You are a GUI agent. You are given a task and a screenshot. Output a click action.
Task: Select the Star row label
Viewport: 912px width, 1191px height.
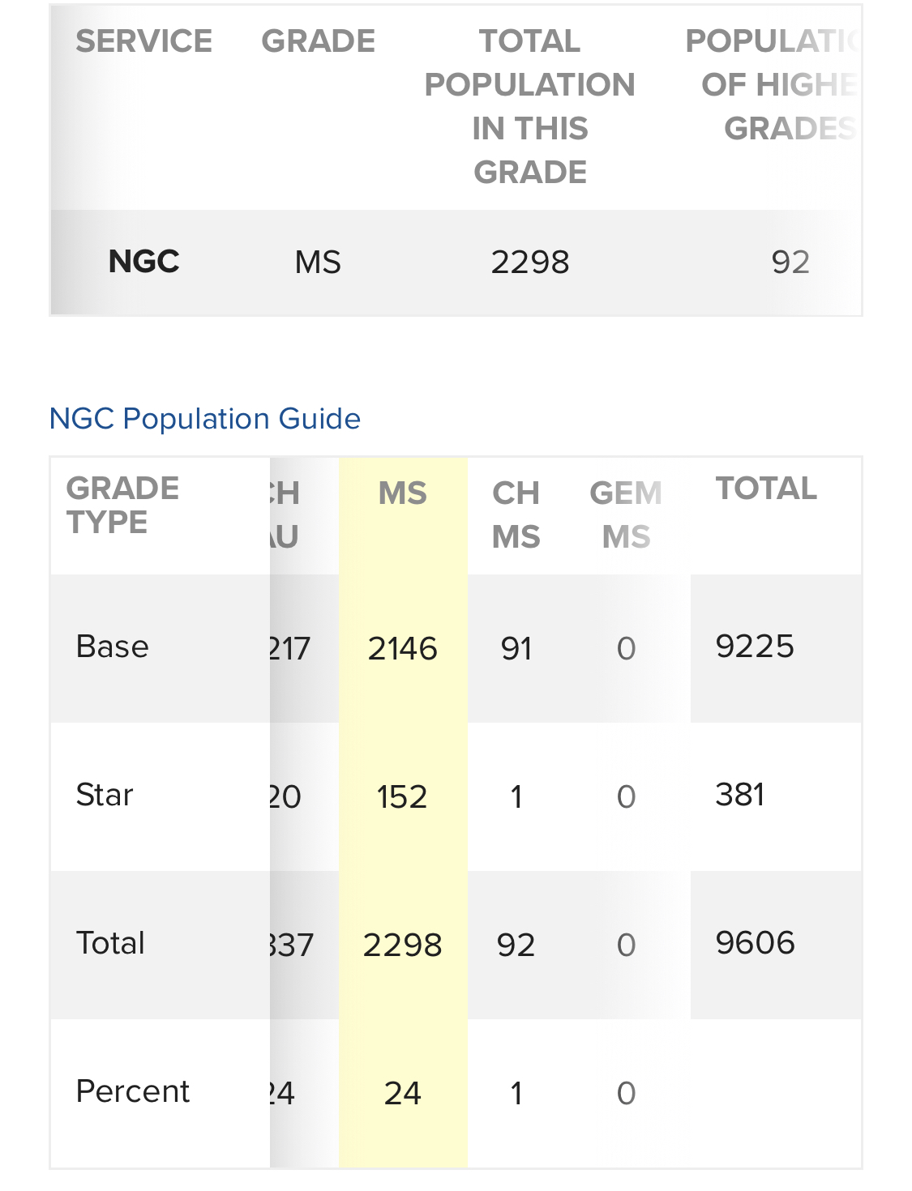(x=104, y=795)
